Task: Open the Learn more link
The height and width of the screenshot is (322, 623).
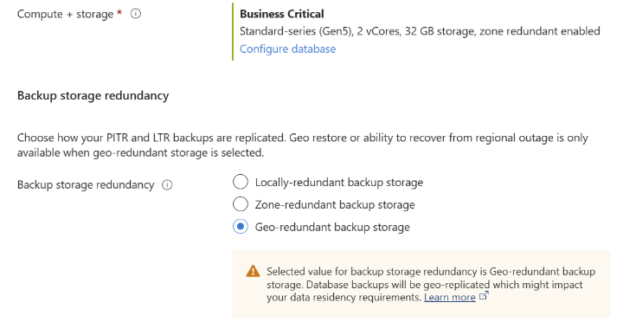Action: pos(450,298)
